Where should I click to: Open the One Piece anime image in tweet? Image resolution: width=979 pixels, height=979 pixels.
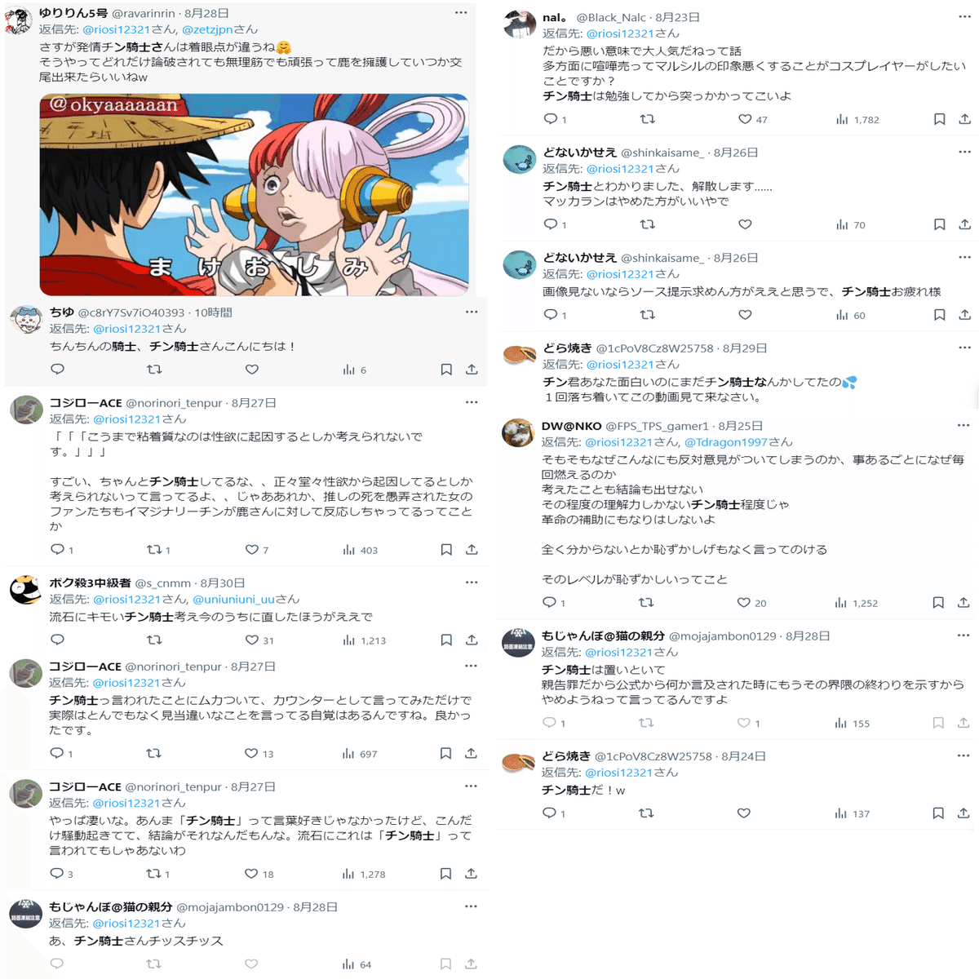[x=254, y=195]
